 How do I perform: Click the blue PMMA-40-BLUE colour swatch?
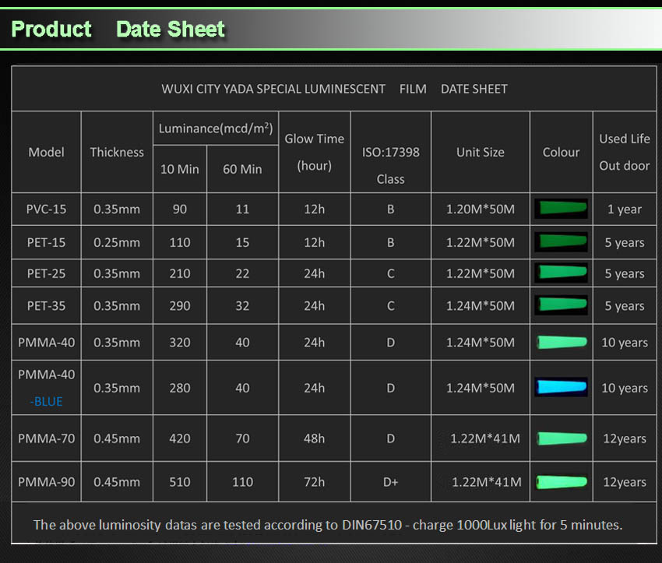point(561,387)
